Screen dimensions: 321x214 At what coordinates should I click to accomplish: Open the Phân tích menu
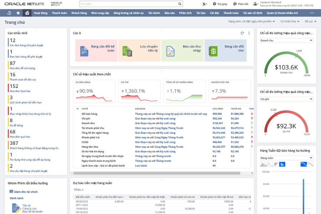pyautogui.click(x=185, y=13)
